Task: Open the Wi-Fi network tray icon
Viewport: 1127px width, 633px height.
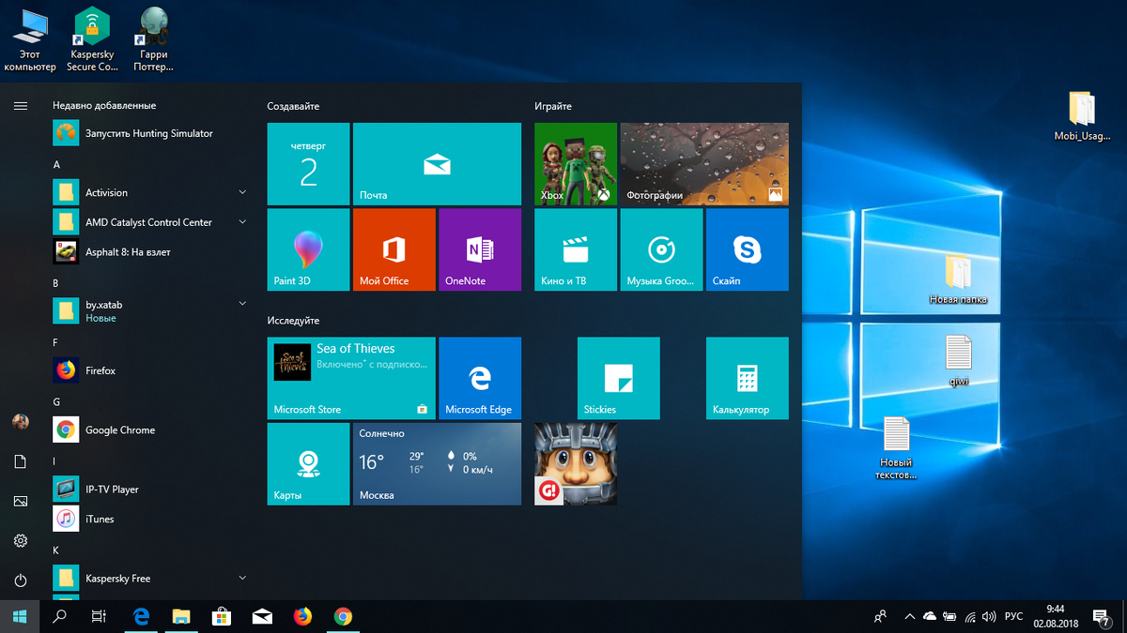Action: [969, 616]
